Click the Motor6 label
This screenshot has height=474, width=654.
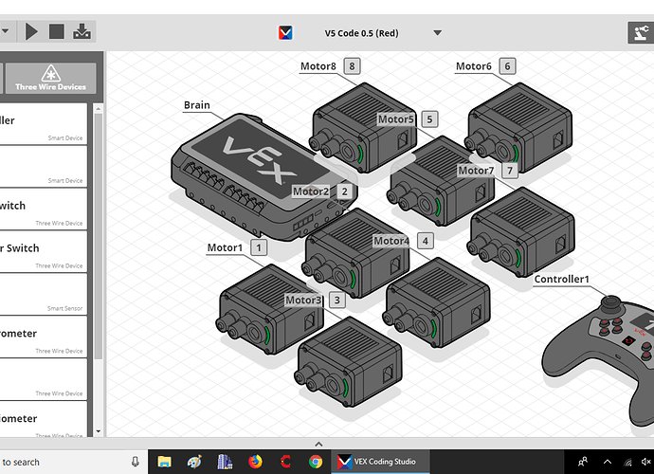473,66
